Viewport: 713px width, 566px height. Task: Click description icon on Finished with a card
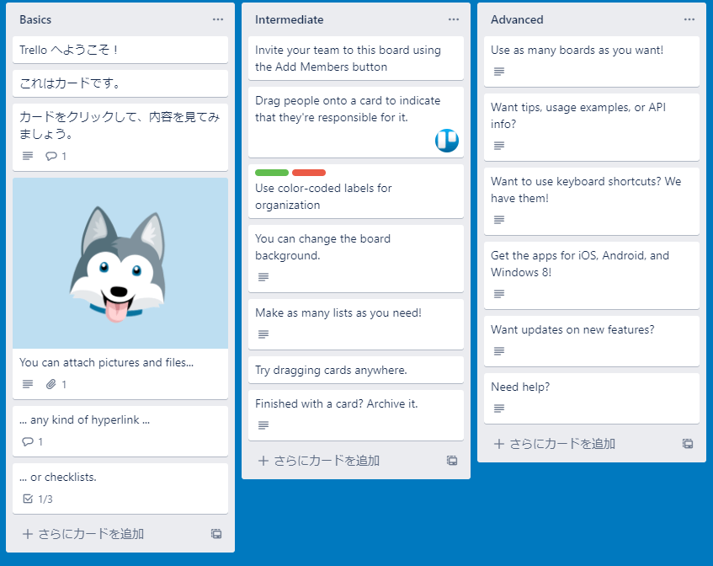(x=263, y=425)
